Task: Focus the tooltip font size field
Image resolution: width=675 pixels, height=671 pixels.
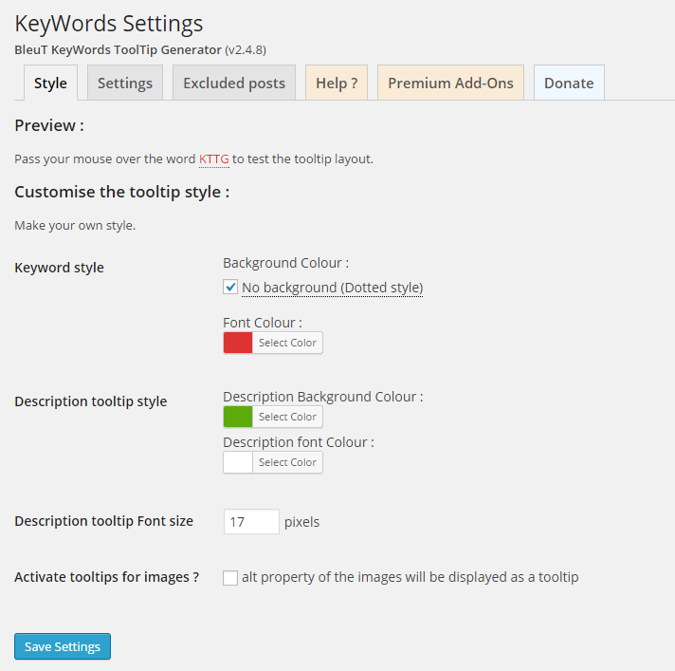Action: click(251, 521)
